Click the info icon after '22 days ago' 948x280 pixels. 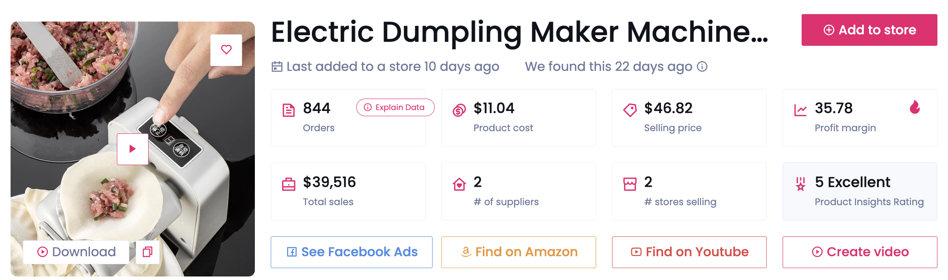(702, 66)
